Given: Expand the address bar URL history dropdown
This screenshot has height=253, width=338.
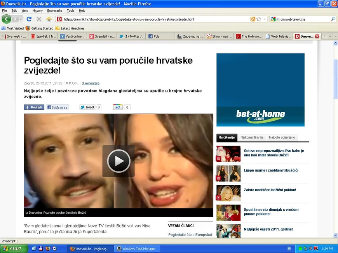Looking at the screenshot, I should 265,19.
